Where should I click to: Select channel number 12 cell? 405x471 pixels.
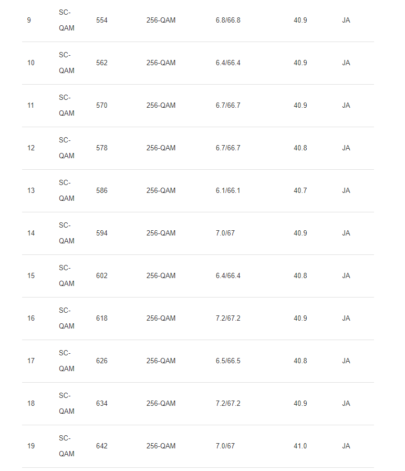click(31, 148)
